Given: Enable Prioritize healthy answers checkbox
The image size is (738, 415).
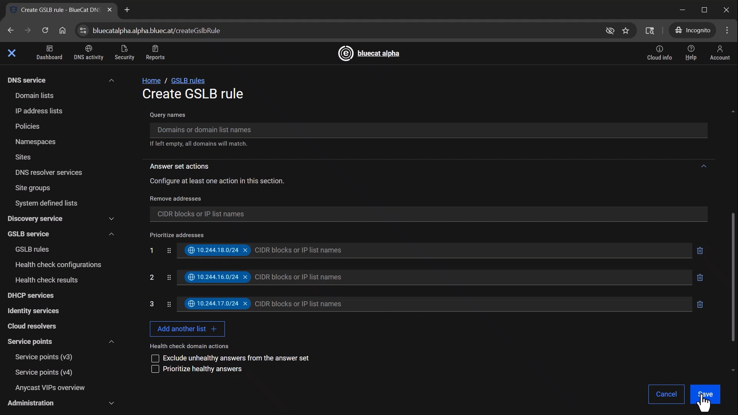Looking at the screenshot, I should pyautogui.click(x=155, y=369).
